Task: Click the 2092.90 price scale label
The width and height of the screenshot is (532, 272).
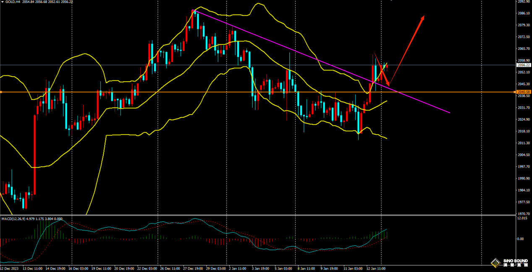Action: [x=523, y=2]
